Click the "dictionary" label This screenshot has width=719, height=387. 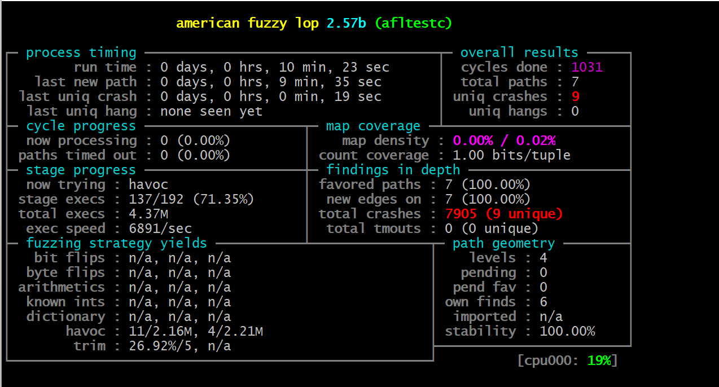click(66, 317)
